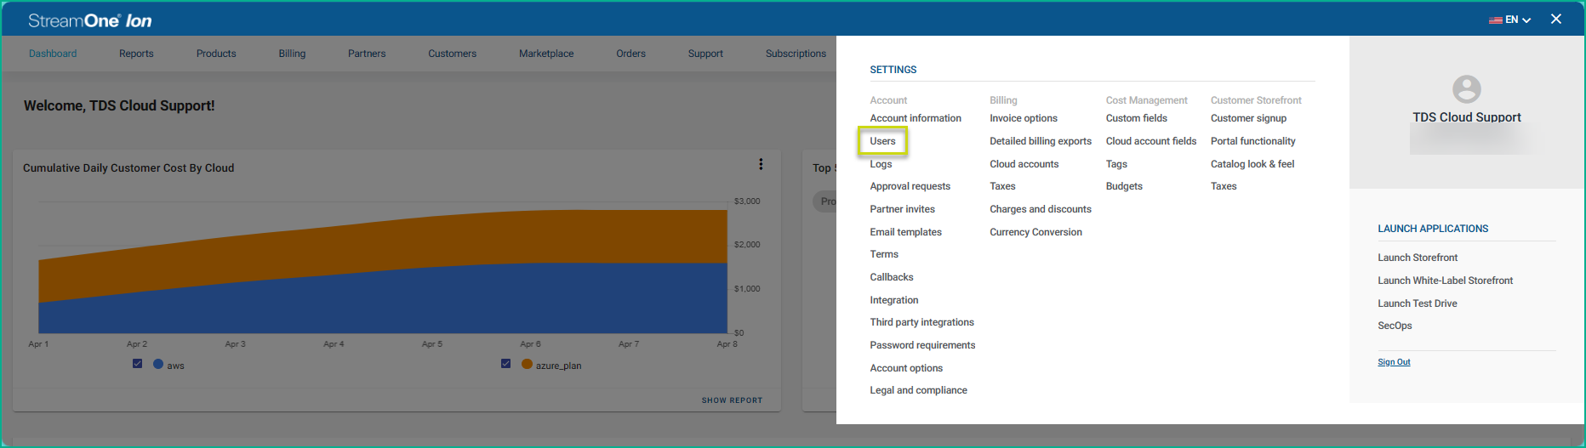Screen dimensions: 1586x448
Task: Open the Partners menu
Action: tap(367, 54)
